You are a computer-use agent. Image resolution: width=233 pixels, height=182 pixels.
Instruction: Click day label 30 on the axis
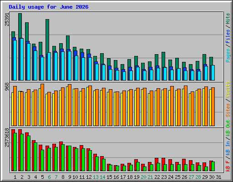point(212,177)
